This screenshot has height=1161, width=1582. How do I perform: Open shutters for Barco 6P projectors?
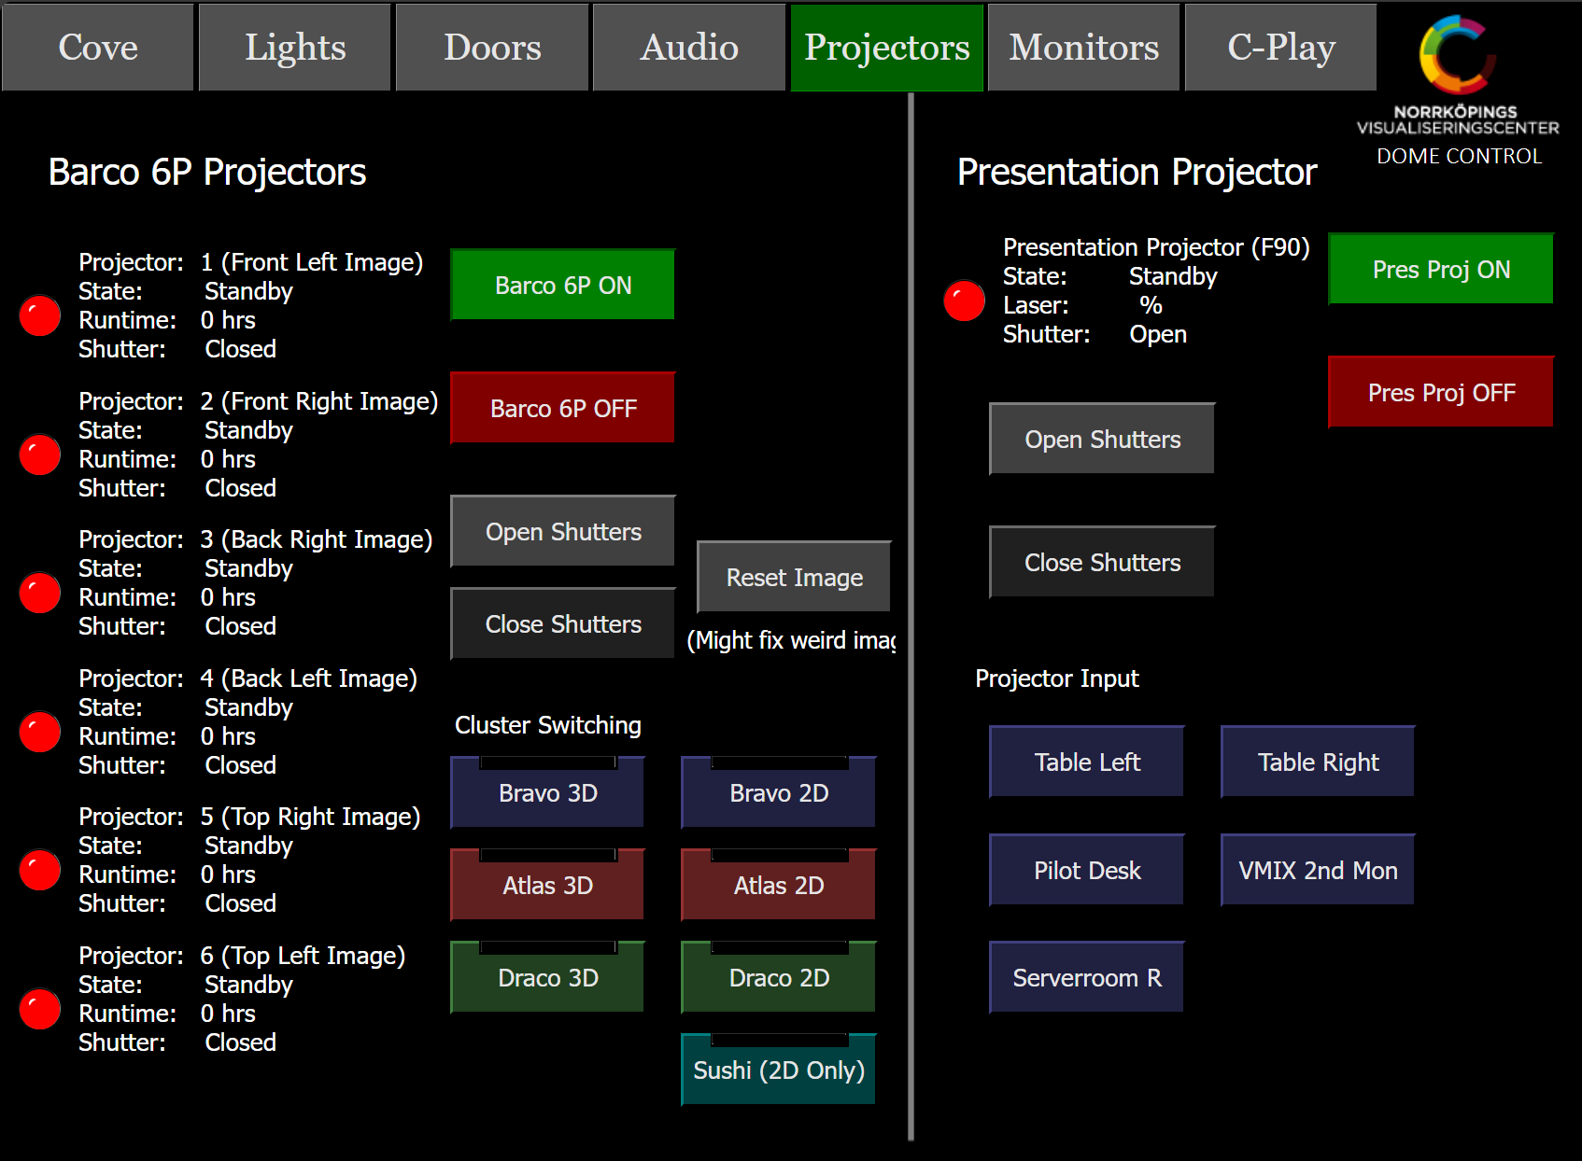tap(563, 531)
